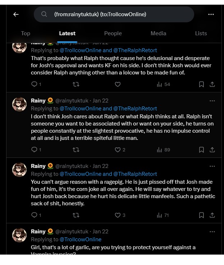
Task: Open more options on the garlic tweet
Action: [212, 232]
